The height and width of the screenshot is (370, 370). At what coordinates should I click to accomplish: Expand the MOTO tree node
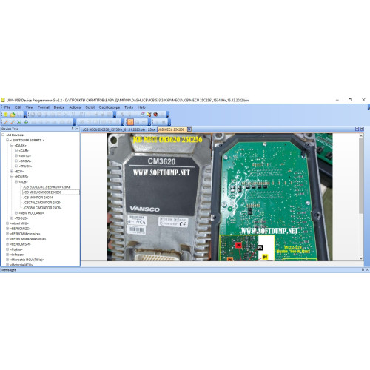(16, 155)
